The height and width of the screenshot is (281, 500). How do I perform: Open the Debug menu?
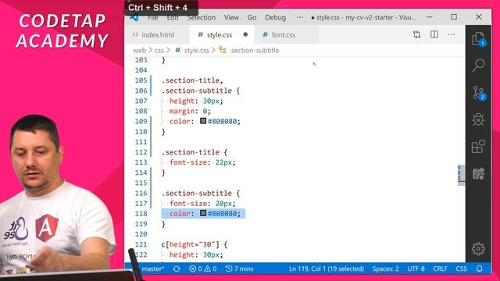(276, 18)
